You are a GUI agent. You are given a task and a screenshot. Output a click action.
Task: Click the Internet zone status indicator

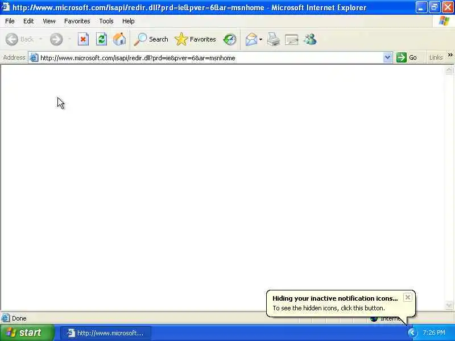[x=386, y=318]
